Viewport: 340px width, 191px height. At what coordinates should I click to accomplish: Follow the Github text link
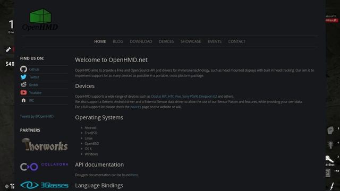point(34,70)
